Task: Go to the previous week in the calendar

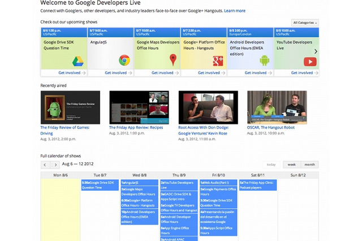Action: point(45,165)
